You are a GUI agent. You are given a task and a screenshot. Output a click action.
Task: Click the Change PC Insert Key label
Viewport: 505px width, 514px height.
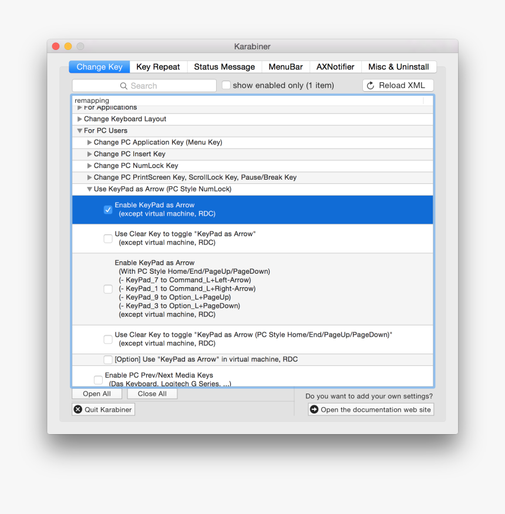click(129, 154)
